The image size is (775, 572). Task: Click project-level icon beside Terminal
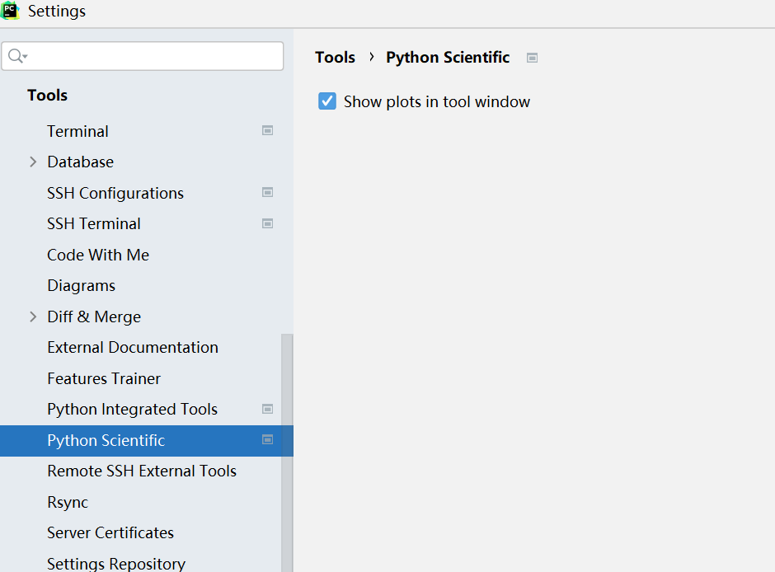tap(267, 130)
